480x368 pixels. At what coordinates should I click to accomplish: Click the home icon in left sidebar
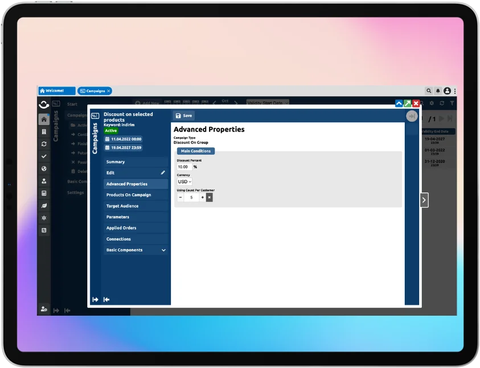click(x=44, y=119)
